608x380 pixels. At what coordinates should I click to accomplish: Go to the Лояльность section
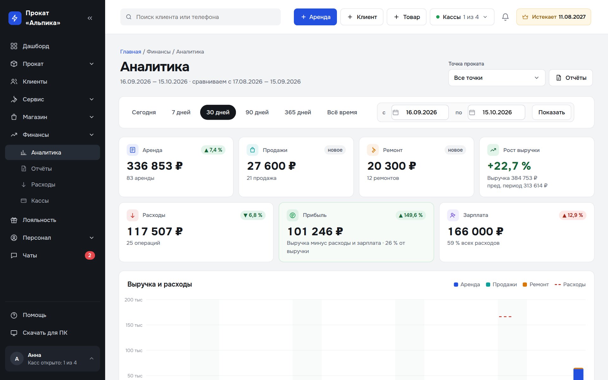[53, 220]
